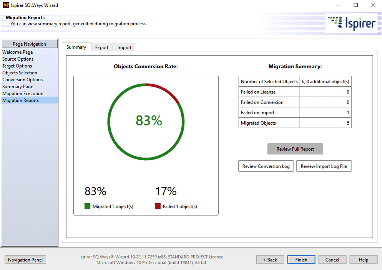Click the Back button
This screenshot has width=382, height=270.
(270, 260)
